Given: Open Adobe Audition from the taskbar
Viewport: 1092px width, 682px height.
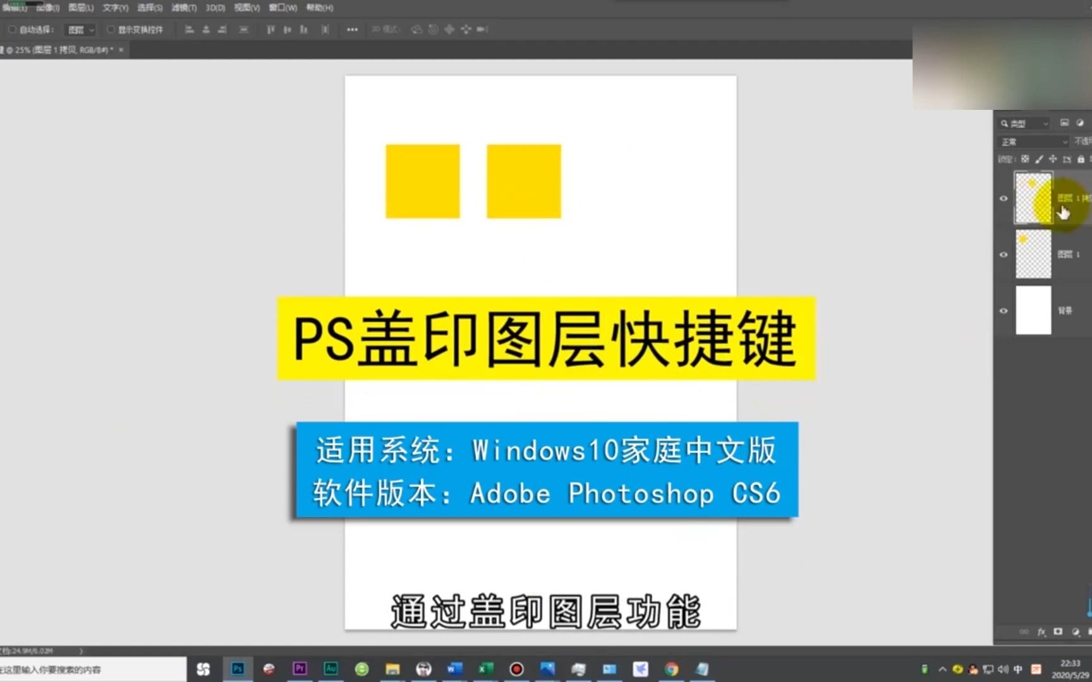Looking at the screenshot, I should (x=331, y=669).
